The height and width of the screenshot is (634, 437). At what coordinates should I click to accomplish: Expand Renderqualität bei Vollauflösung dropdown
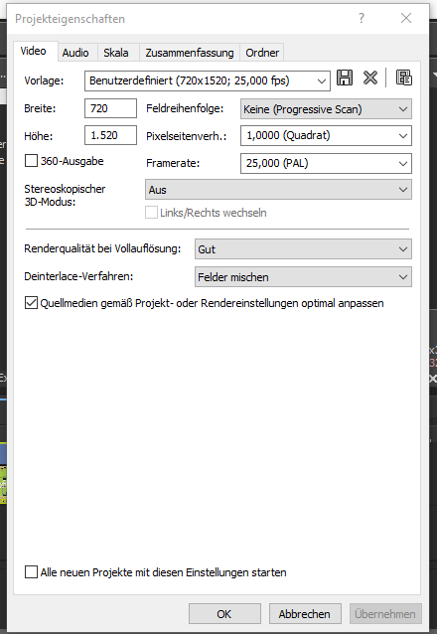(303, 249)
